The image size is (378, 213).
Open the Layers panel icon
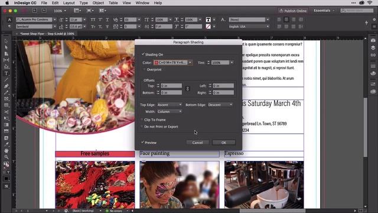[x=373, y=48]
